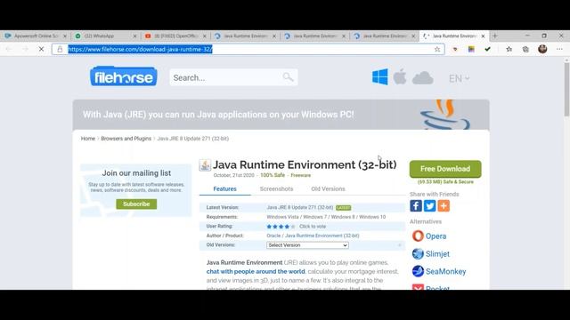Click the '100% Safe' label
This screenshot has height=320, width=570.
point(273,175)
